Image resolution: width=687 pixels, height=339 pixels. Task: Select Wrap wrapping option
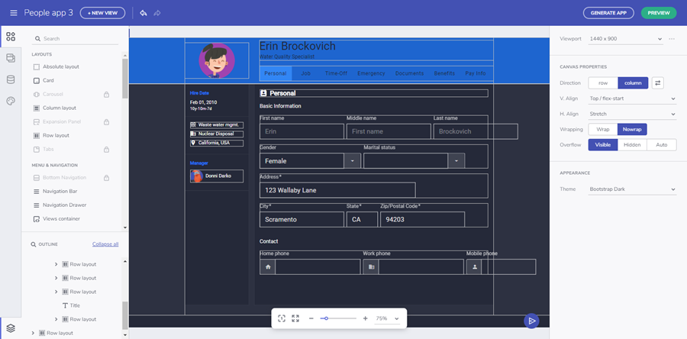(602, 129)
